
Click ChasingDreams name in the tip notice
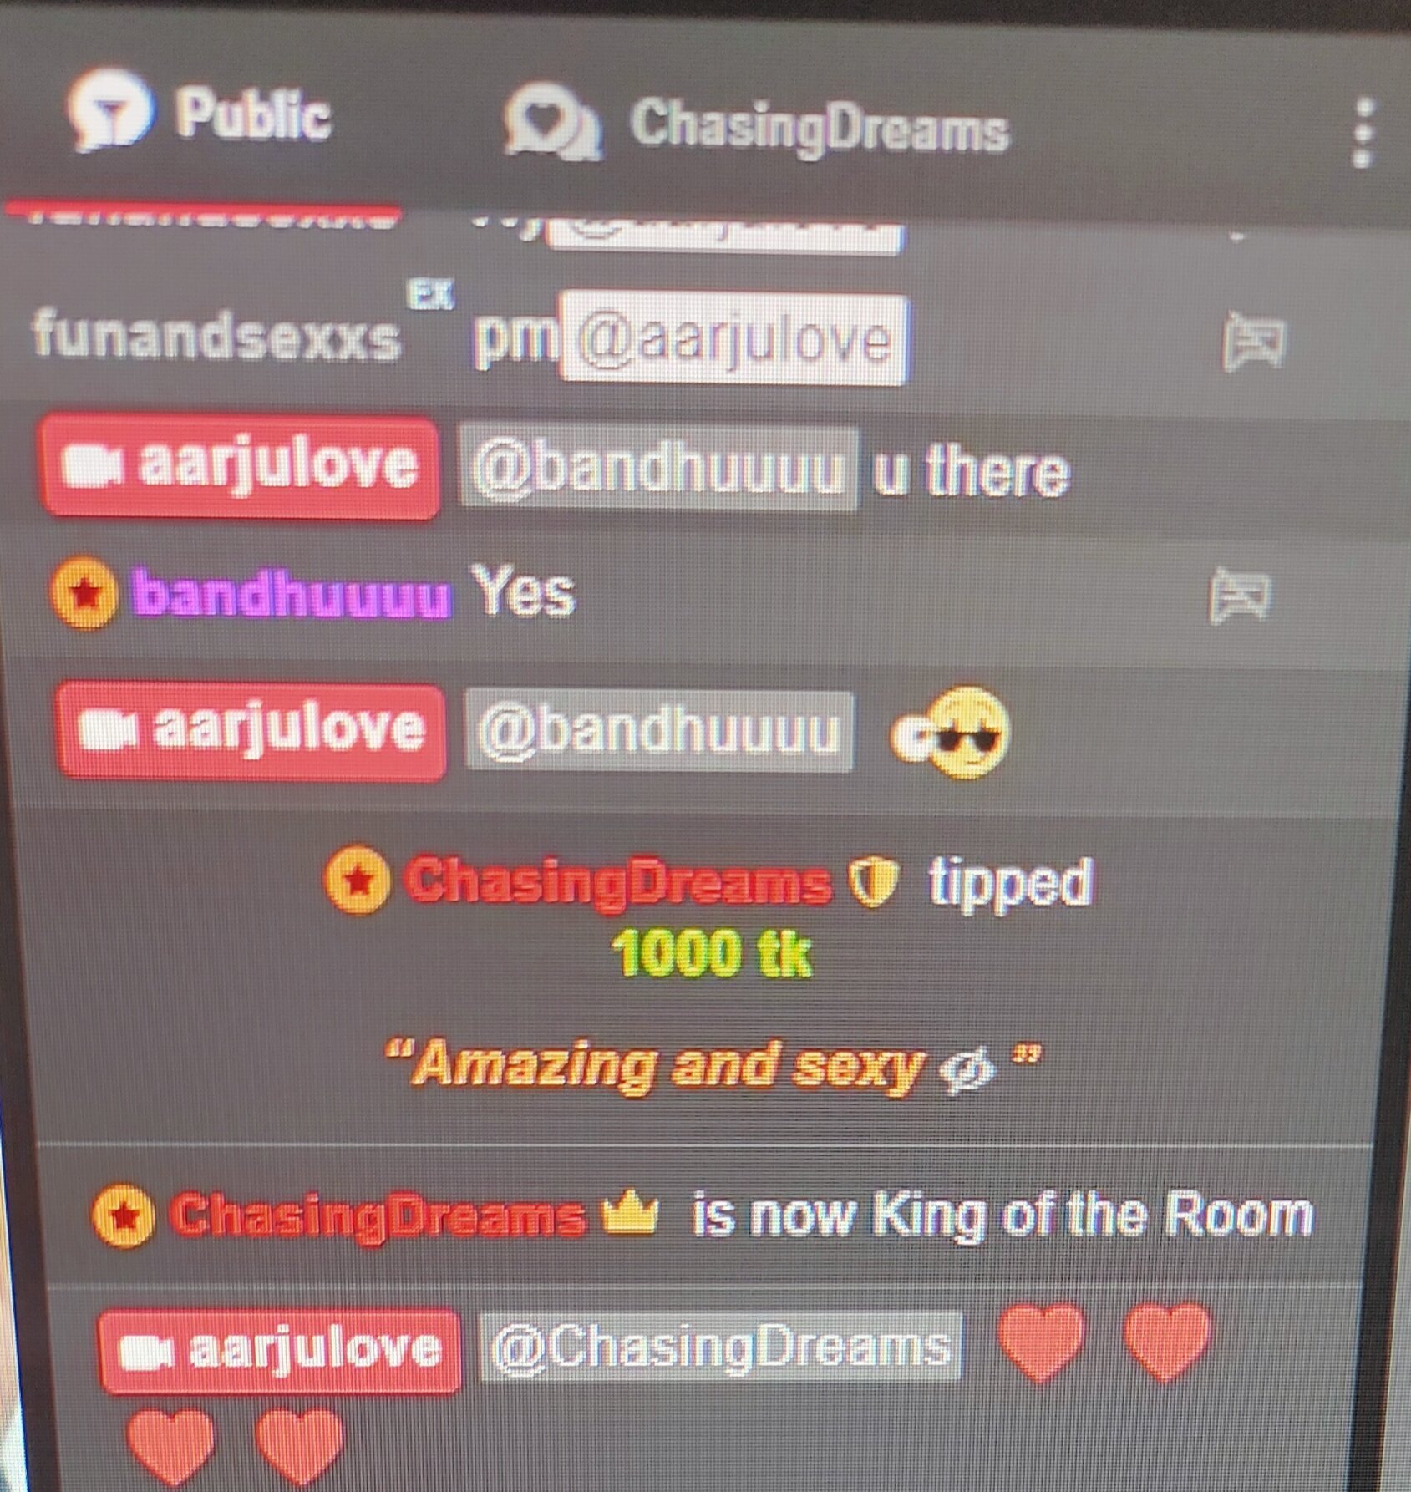(x=618, y=882)
